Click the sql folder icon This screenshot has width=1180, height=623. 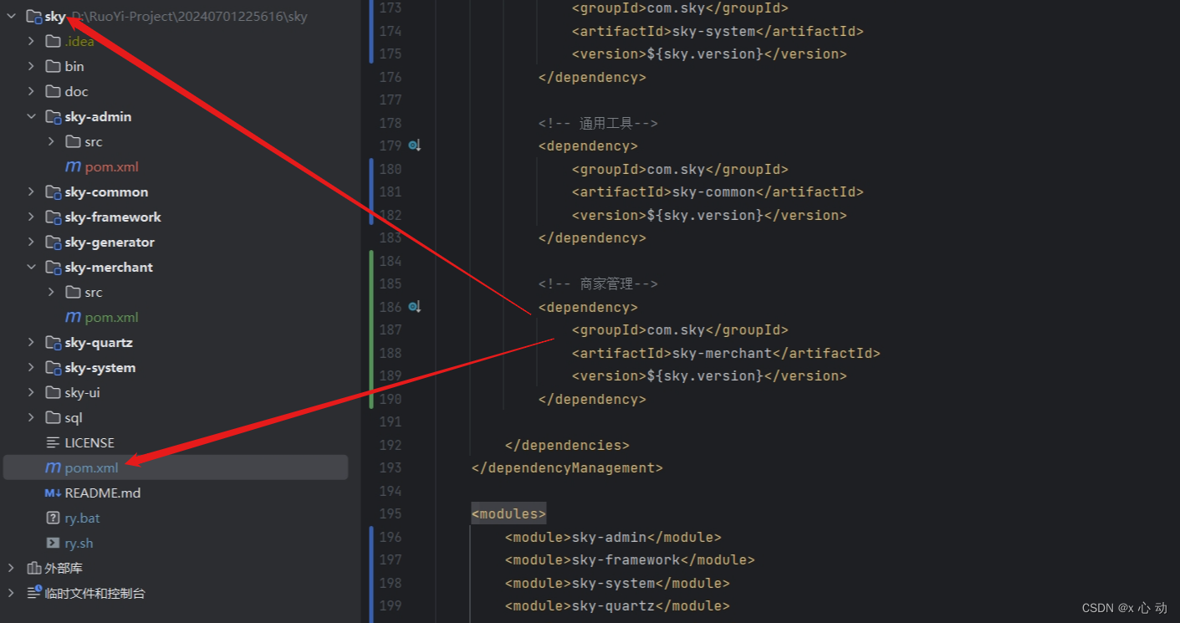53,418
